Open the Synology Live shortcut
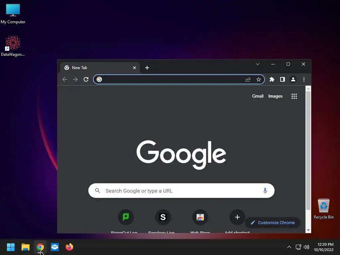 click(163, 217)
